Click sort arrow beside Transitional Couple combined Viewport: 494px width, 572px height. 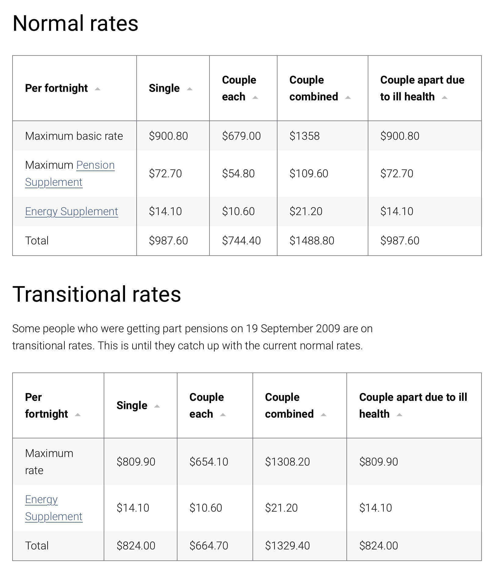[x=324, y=415]
